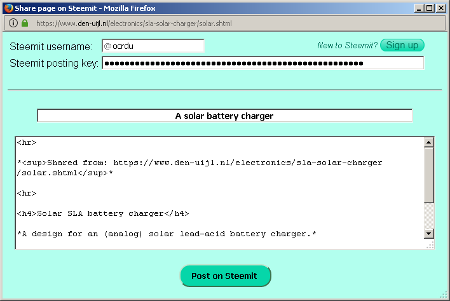Click the green secure padlock icon
The image size is (450, 301).
(25, 23)
